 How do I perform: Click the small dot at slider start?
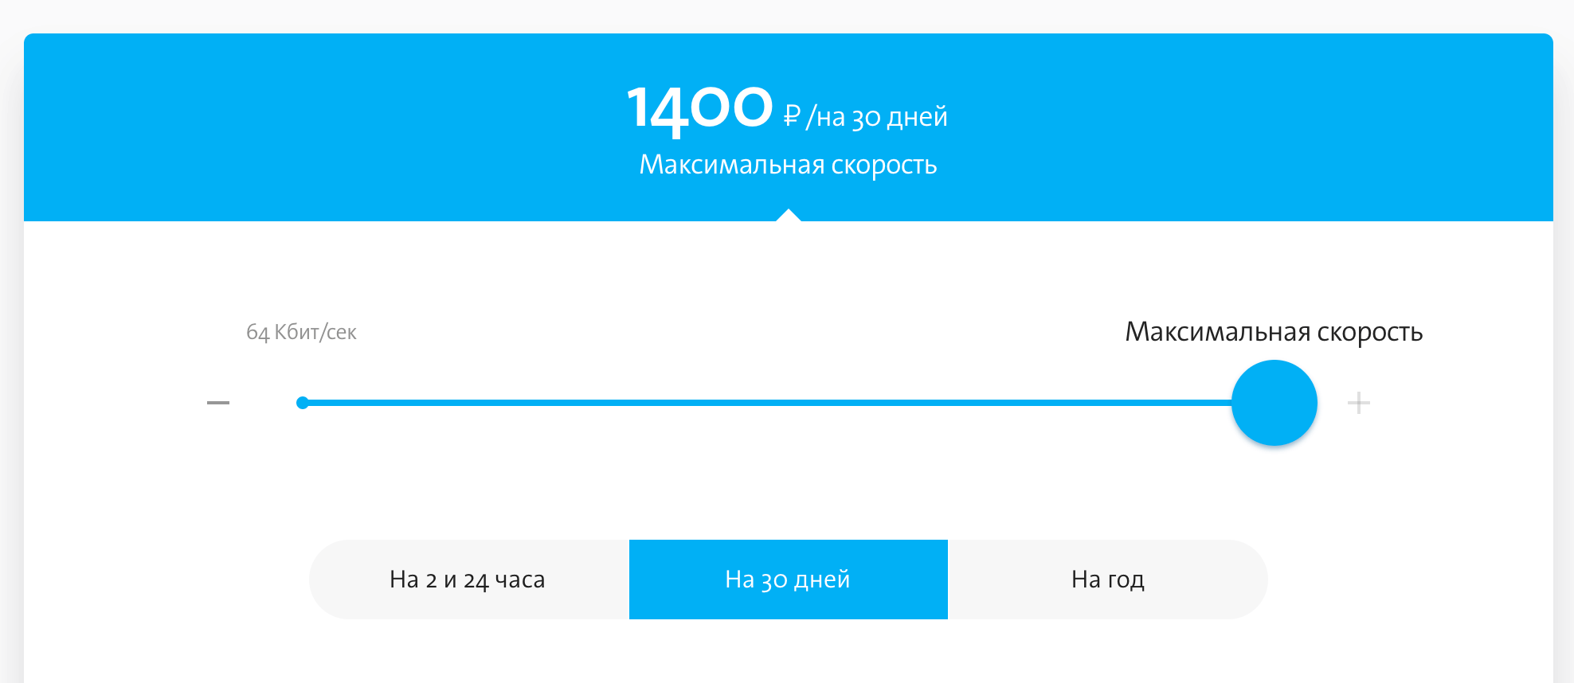coord(303,403)
